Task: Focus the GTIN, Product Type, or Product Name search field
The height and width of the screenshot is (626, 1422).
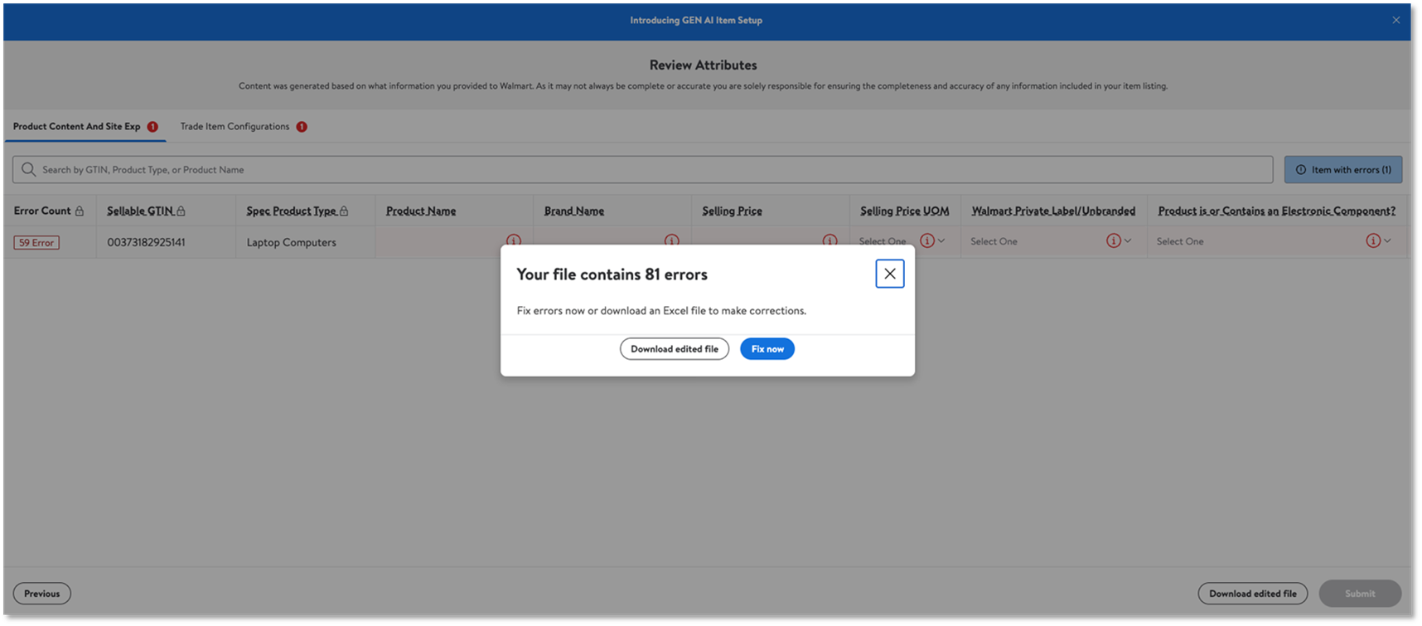Action: pos(643,170)
